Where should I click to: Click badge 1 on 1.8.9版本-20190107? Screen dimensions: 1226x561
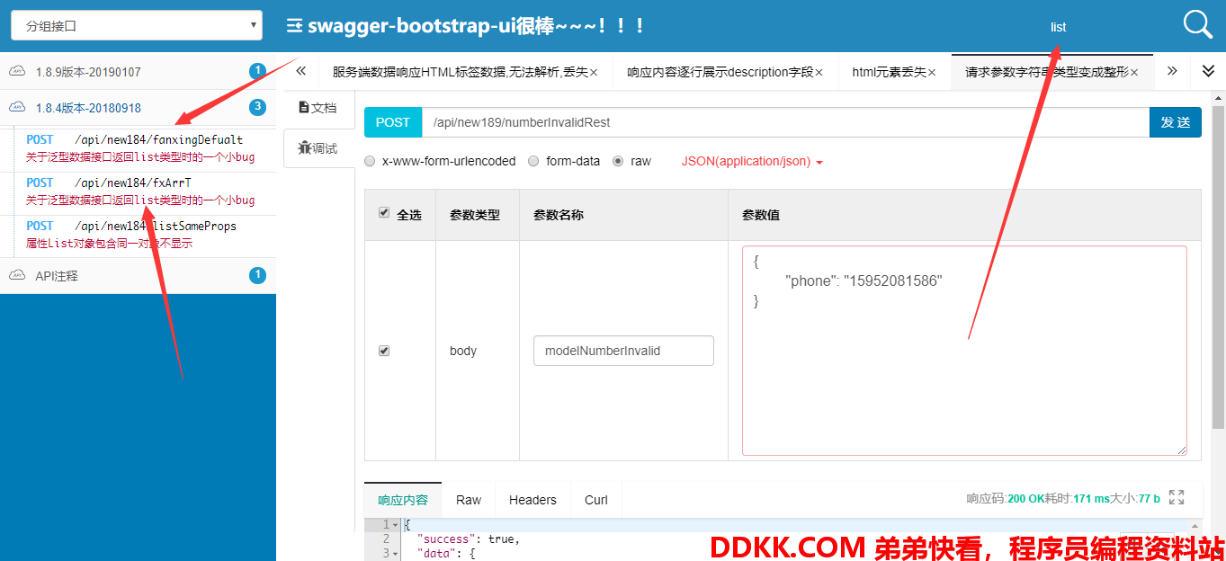click(257, 71)
